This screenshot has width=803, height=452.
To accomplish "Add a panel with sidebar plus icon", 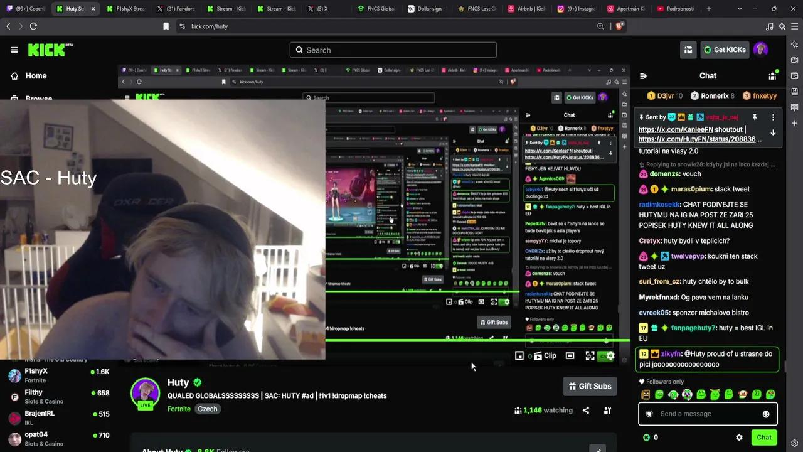I will point(794,124).
